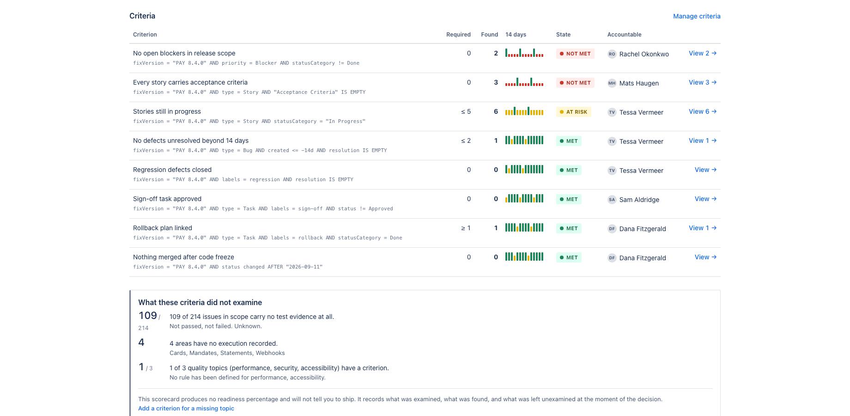The image size is (850, 416).
Task: Open View link for Sign-off task approved
Action: click(706, 199)
